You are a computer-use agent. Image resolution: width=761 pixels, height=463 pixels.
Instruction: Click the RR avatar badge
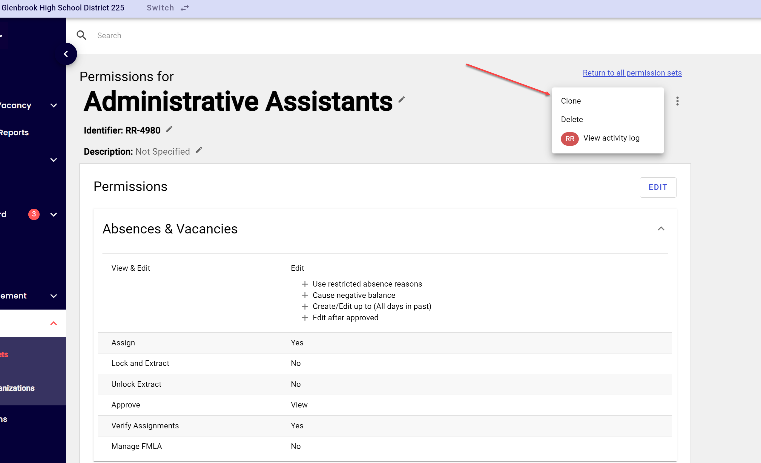pos(570,139)
